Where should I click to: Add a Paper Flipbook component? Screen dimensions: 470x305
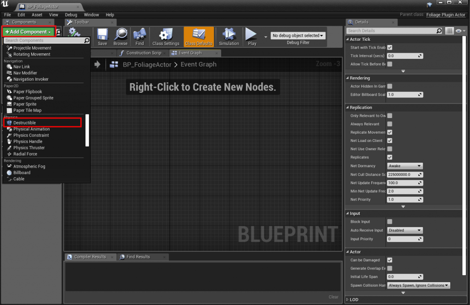[x=28, y=91]
